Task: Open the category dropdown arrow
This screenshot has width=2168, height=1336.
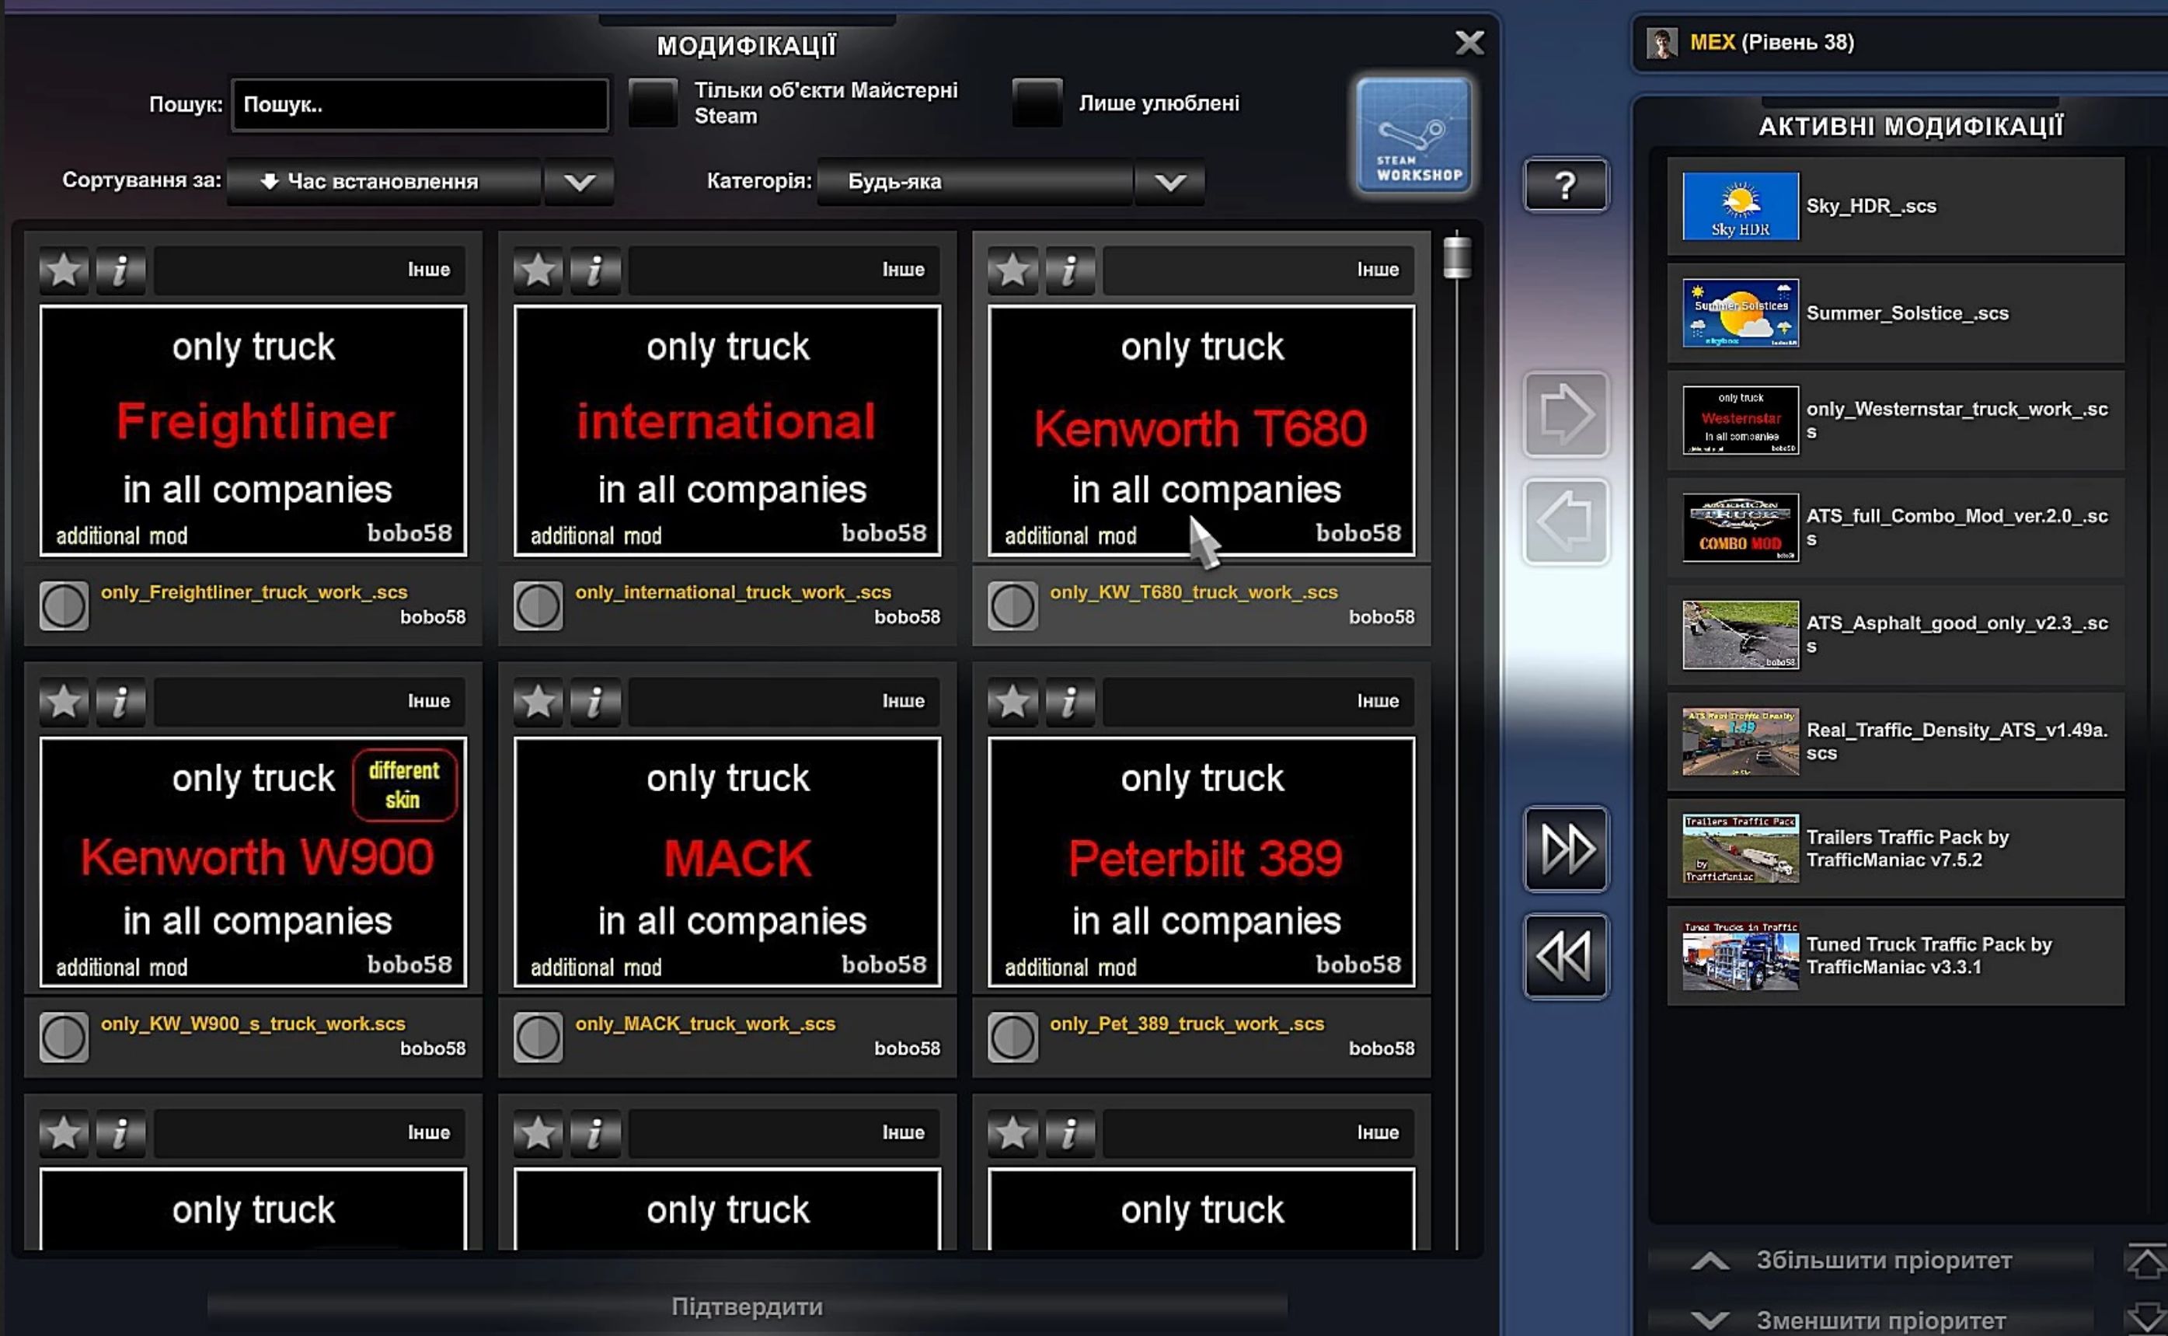Action: (x=1169, y=182)
